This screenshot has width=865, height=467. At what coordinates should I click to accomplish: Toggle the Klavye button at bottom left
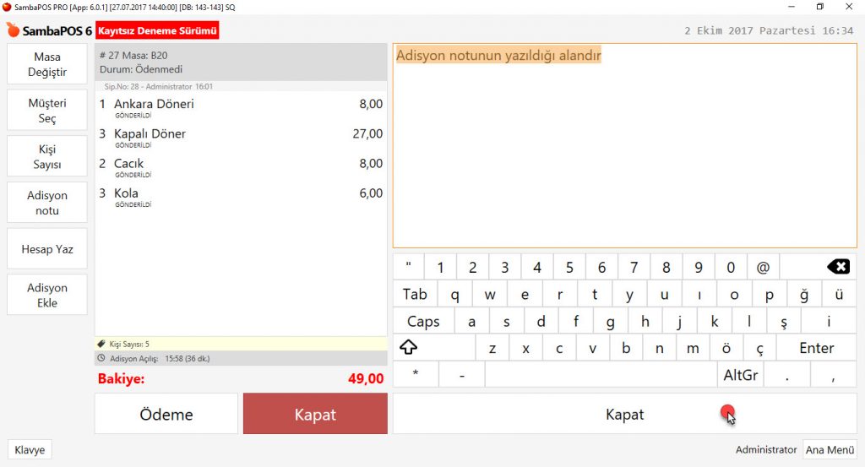[30, 450]
